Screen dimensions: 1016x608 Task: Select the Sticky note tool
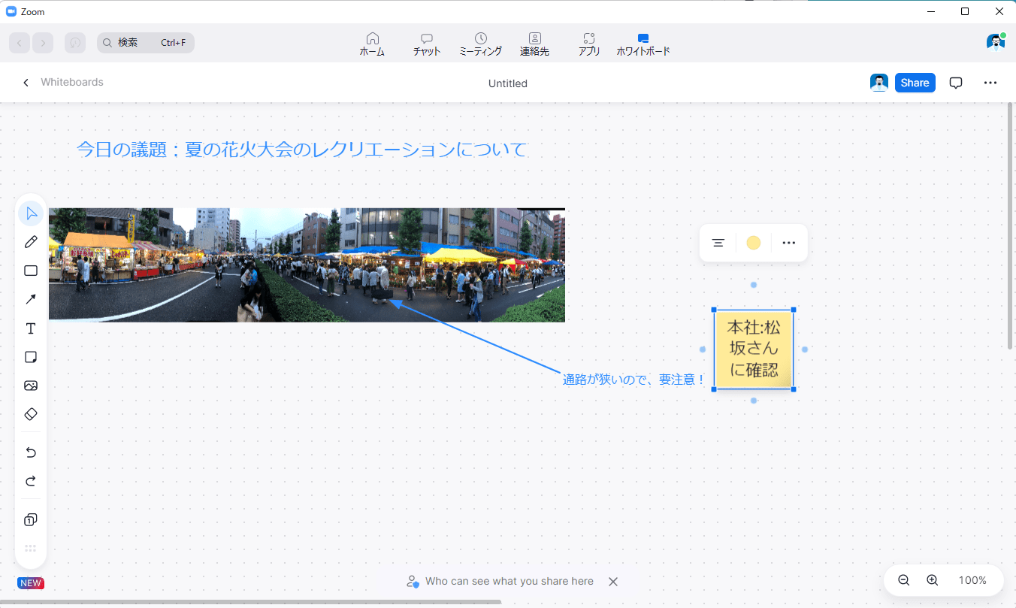coord(31,357)
